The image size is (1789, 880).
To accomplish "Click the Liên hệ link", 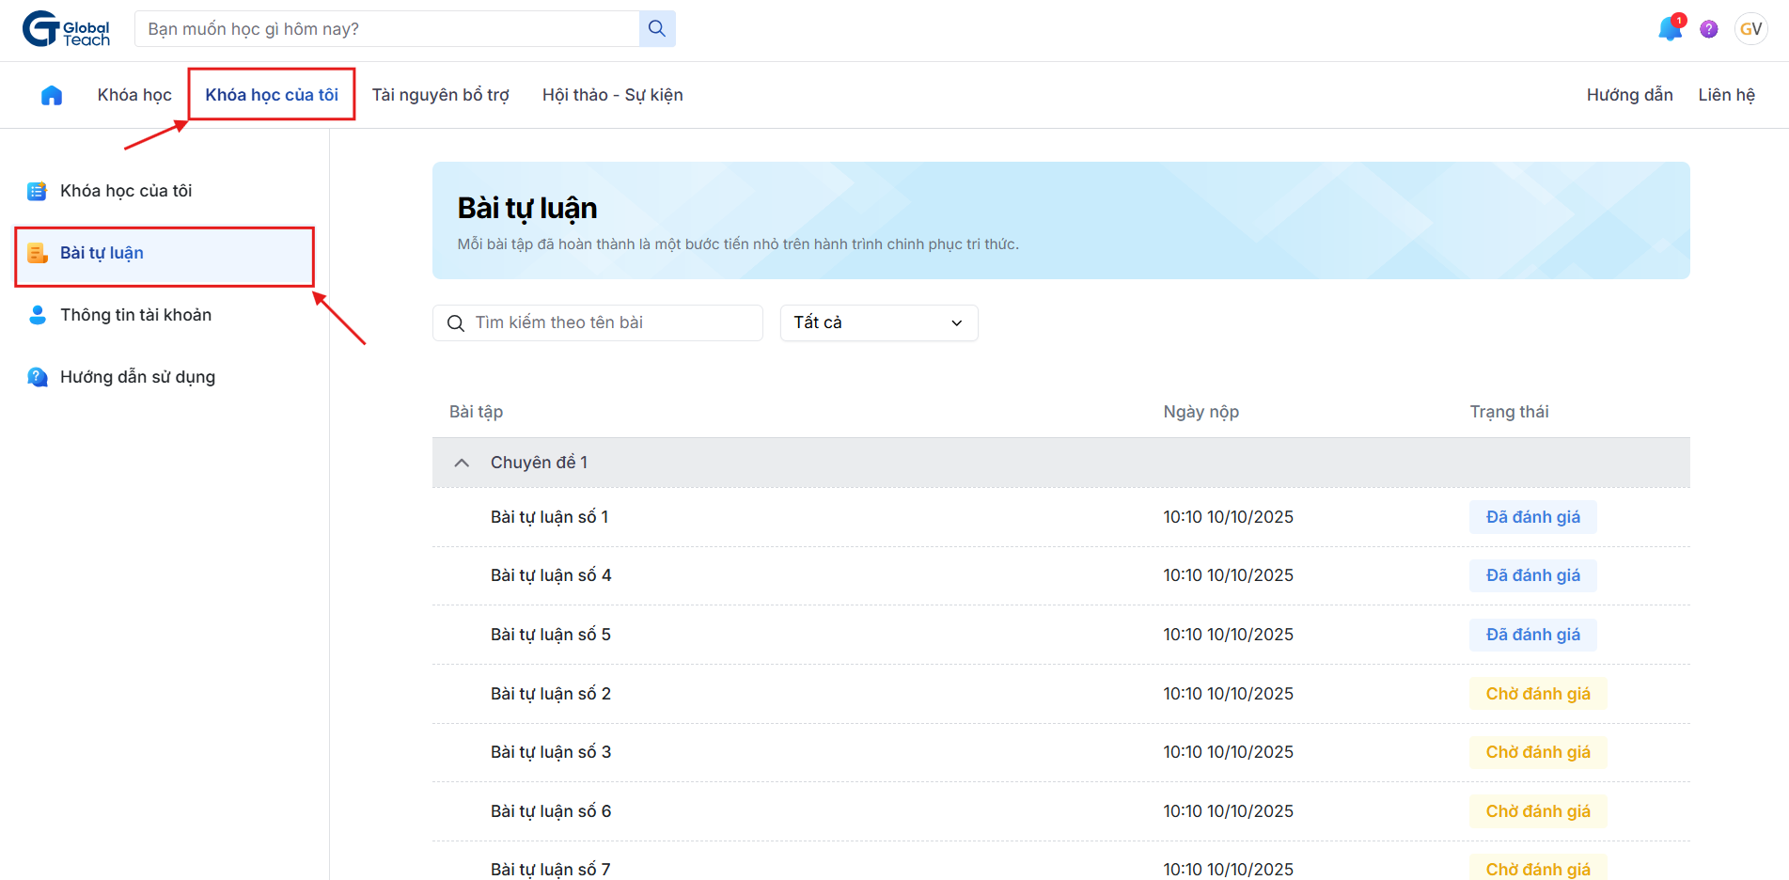I will click(1726, 95).
